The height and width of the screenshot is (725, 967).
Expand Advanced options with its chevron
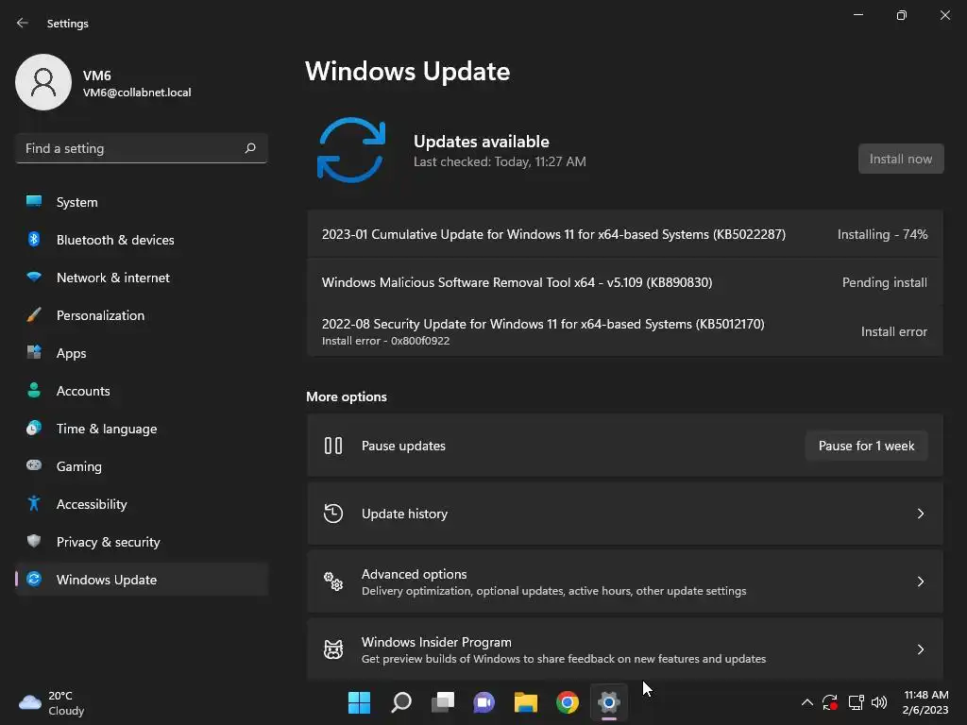pos(920,581)
